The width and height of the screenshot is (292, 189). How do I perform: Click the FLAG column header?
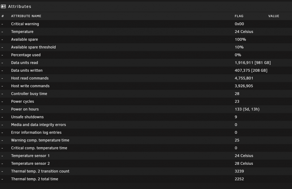(x=239, y=16)
